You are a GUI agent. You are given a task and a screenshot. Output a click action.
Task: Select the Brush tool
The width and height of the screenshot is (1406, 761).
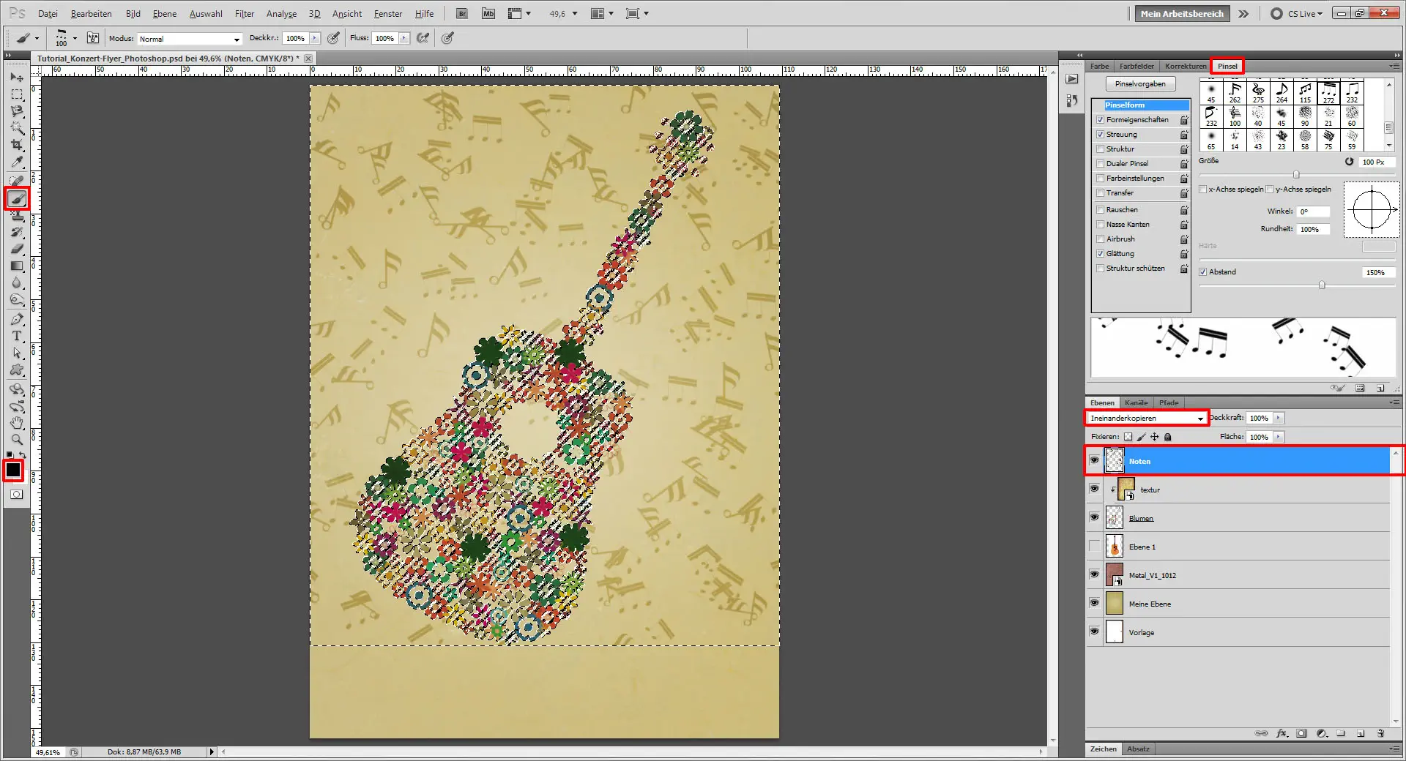pos(16,198)
